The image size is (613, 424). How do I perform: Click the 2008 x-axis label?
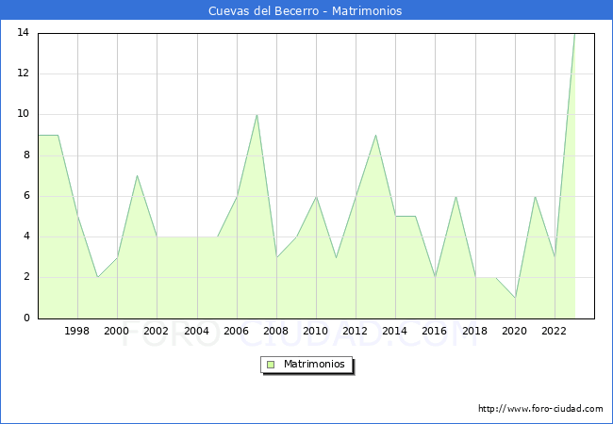tap(275, 331)
